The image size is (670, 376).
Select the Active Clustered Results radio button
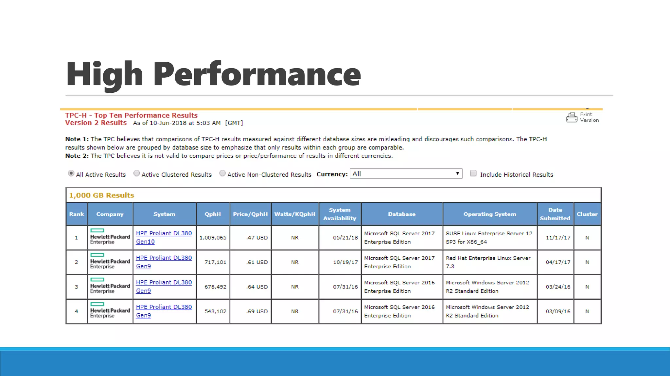pos(136,173)
